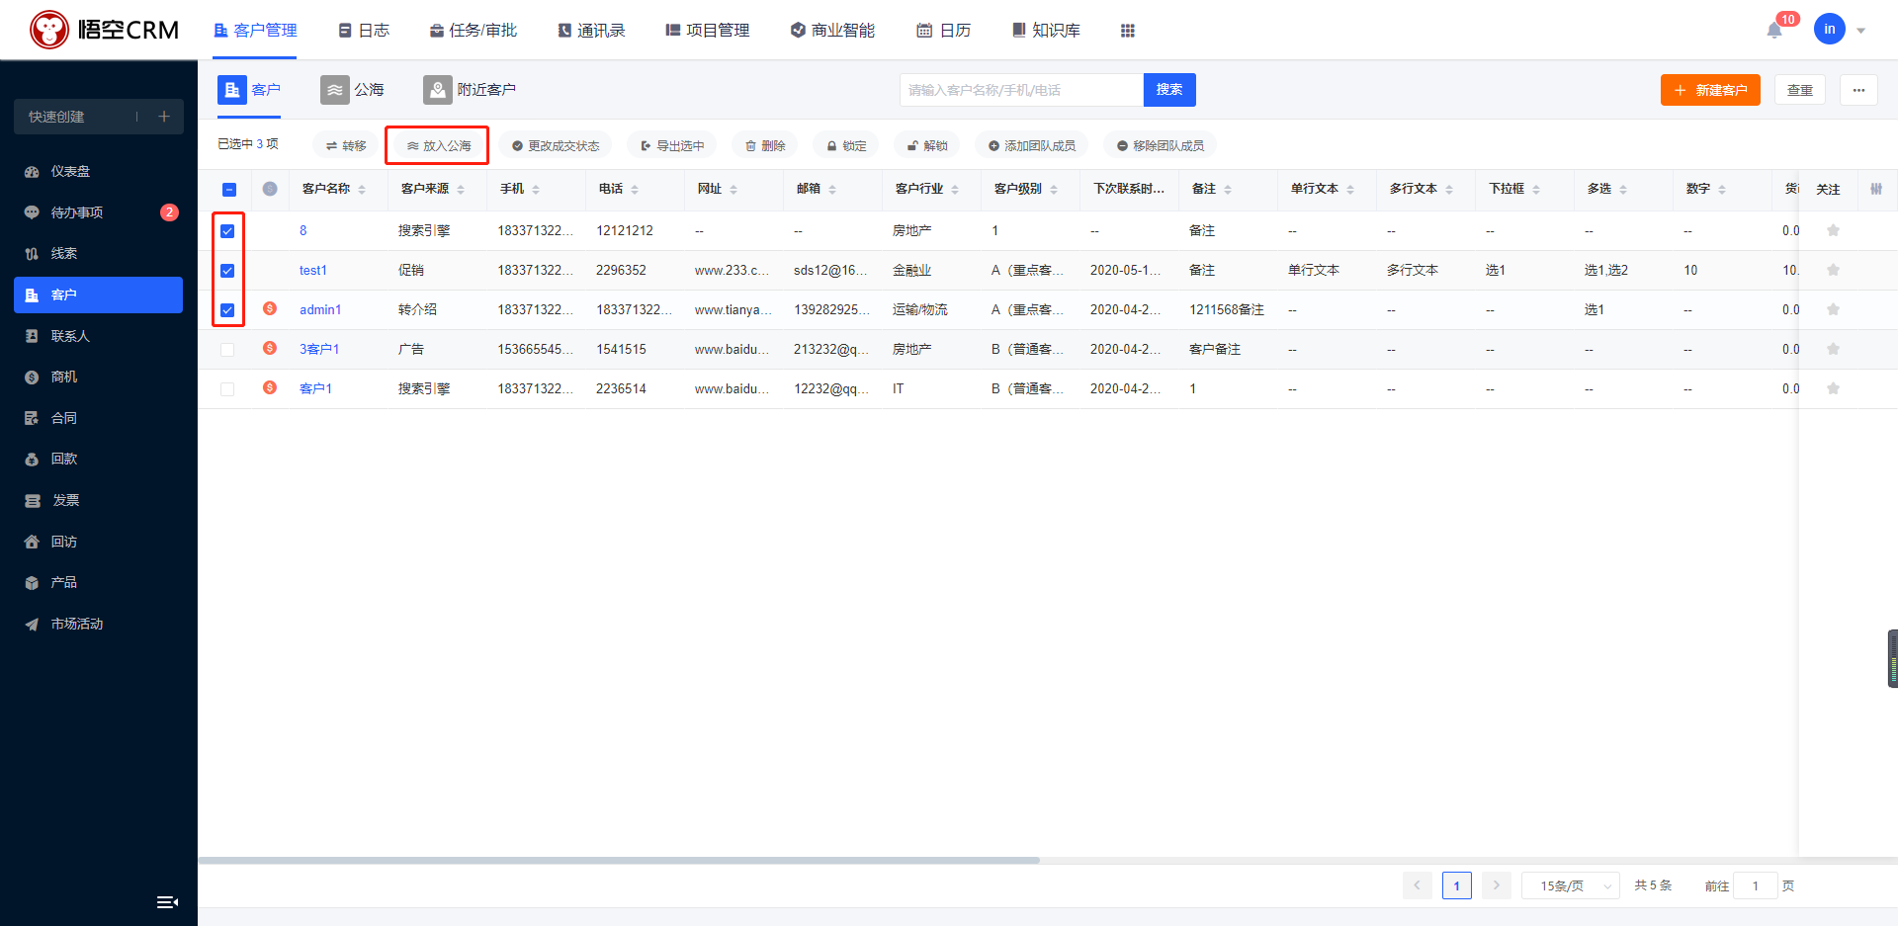Open the more options '...' button
This screenshot has height=926, width=1898.
coord(1858,90)
